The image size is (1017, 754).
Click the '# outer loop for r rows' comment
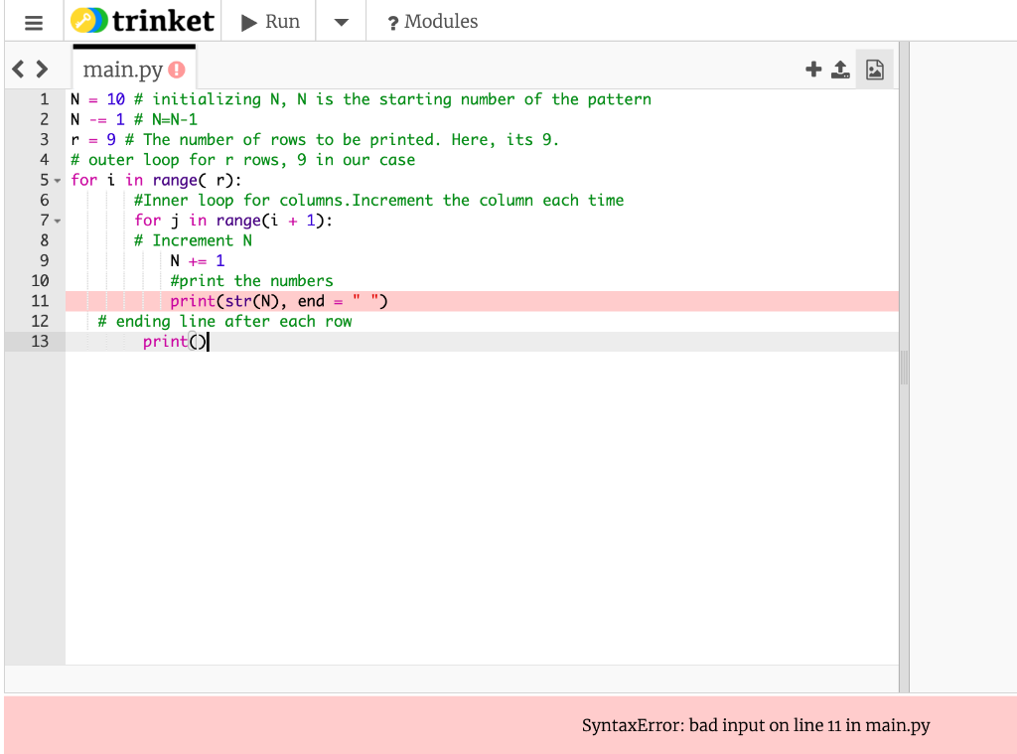[x=242, y=160]
